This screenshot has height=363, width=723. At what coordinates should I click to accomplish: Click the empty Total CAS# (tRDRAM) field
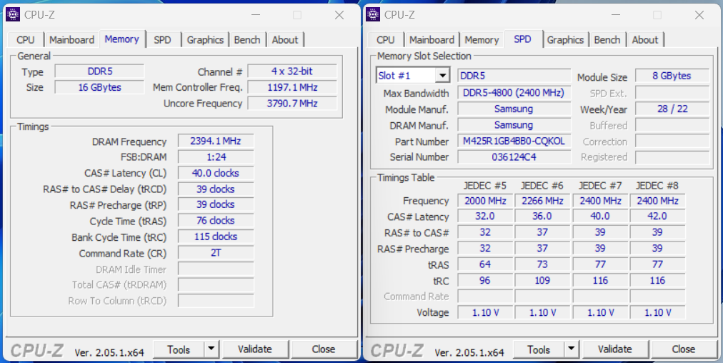[x=216, y=284]
